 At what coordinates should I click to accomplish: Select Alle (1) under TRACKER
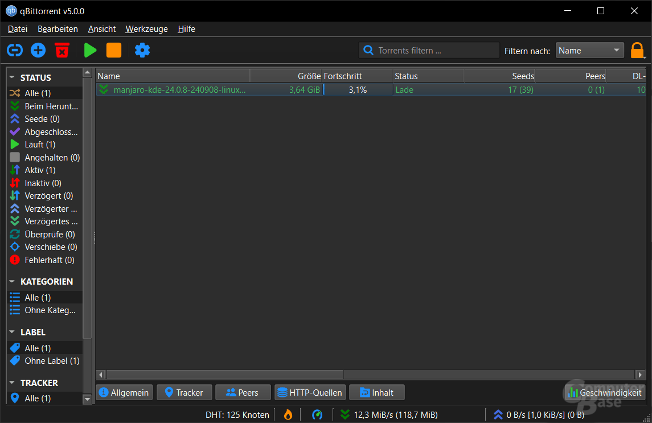(x=45, y=398)
